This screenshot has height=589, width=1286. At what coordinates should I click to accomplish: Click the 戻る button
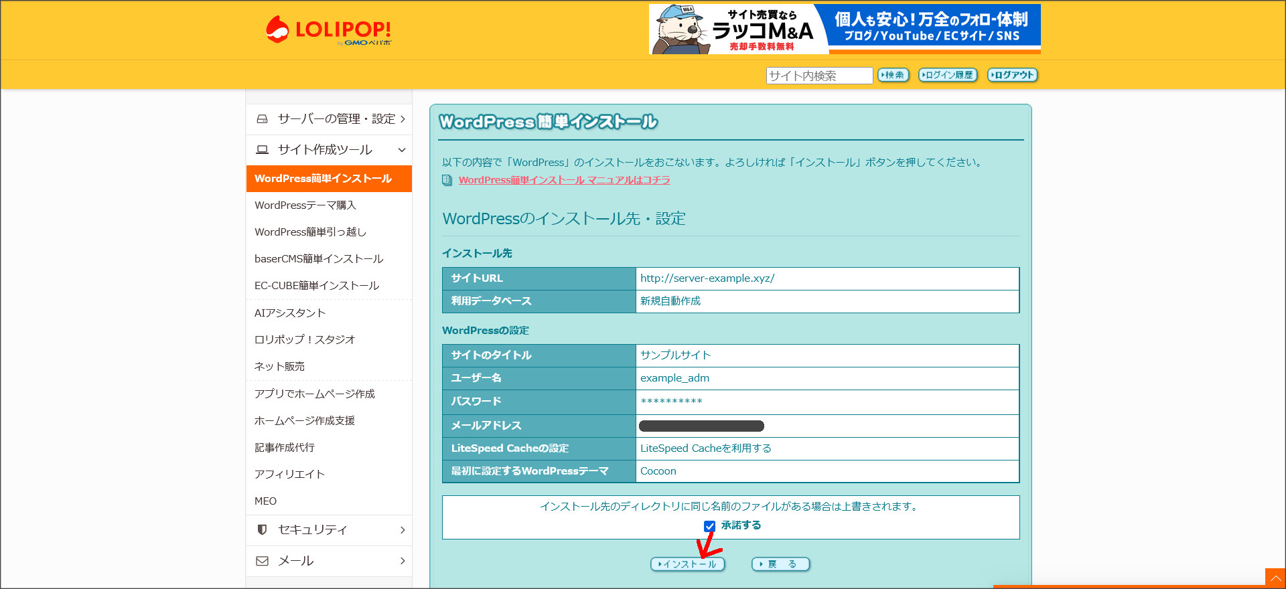781,564
